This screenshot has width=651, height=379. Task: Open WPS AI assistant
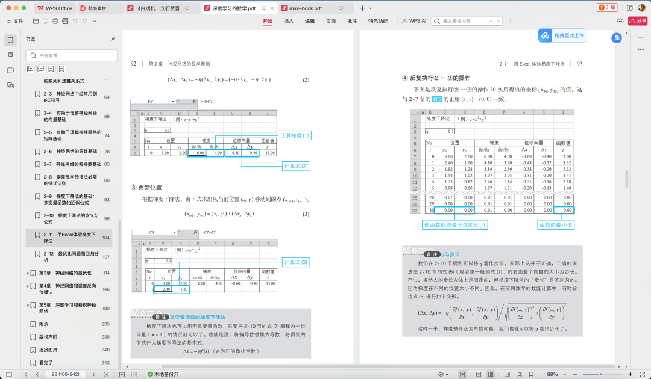tap(414, 21)
